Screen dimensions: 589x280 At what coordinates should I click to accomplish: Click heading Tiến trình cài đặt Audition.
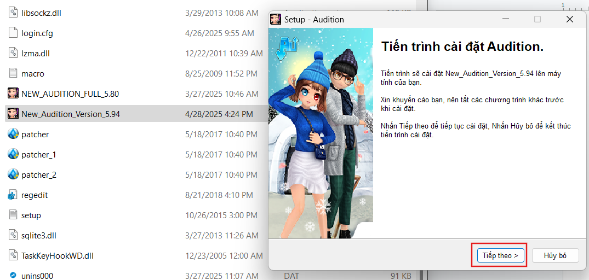(x=462, y=46)
